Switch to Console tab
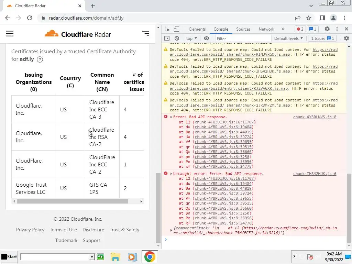Viewport: 352px width, 264px height. 221,29
